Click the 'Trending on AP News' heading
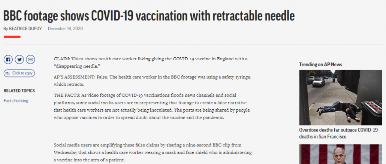Viewport: 386px width, 164px height. [321, 64]
